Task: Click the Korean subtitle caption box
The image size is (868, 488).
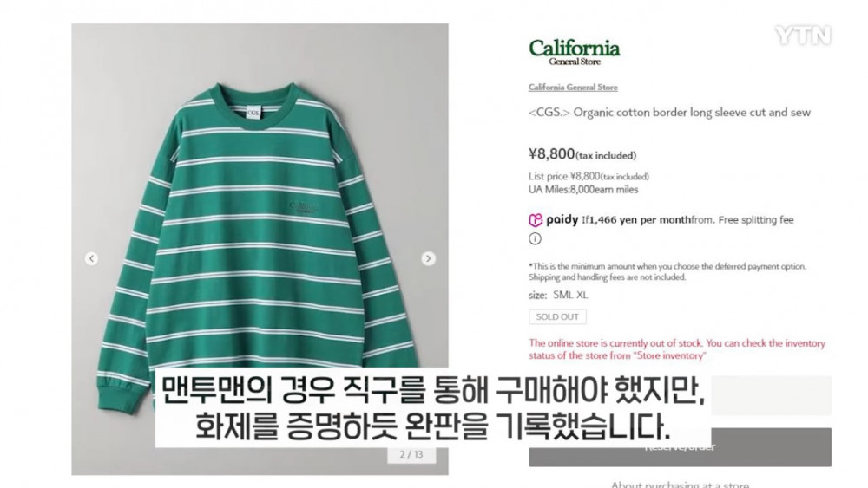Action: (x=433, y=408)
